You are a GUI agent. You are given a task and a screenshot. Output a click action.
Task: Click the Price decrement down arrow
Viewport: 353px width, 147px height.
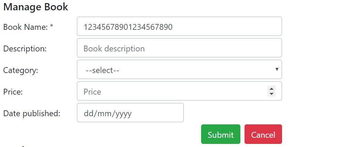271,94
